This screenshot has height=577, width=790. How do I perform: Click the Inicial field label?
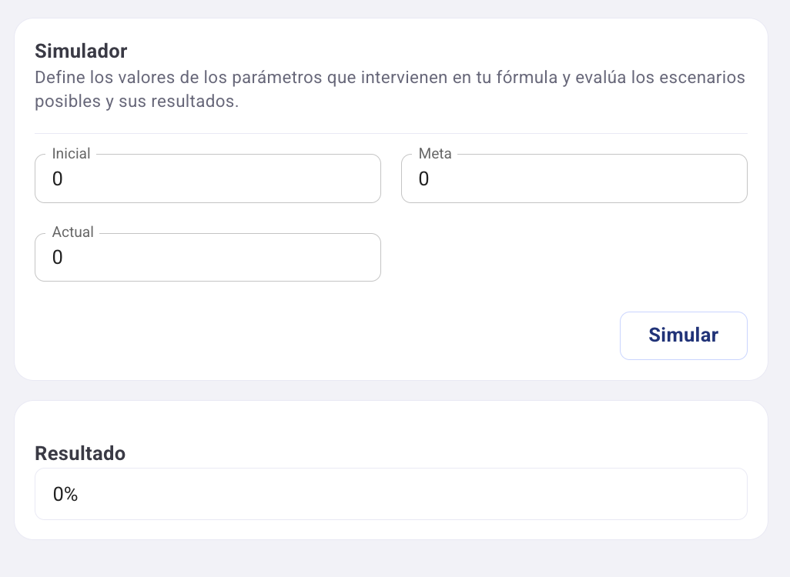tap(71, 154)
